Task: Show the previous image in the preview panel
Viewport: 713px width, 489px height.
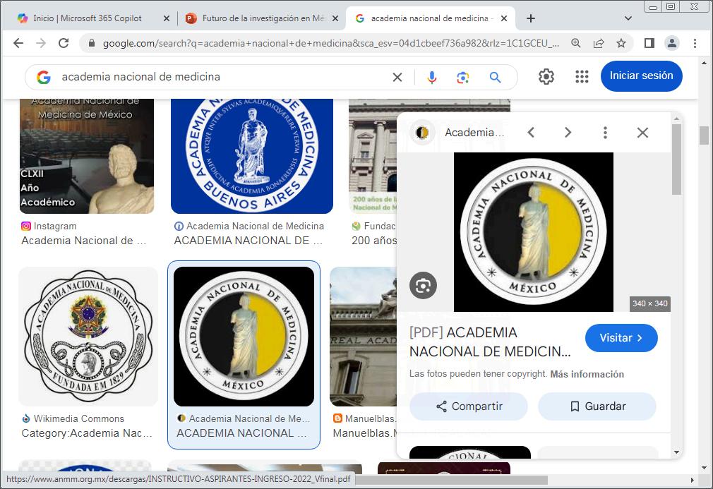Action: click(x=531, y=132)
